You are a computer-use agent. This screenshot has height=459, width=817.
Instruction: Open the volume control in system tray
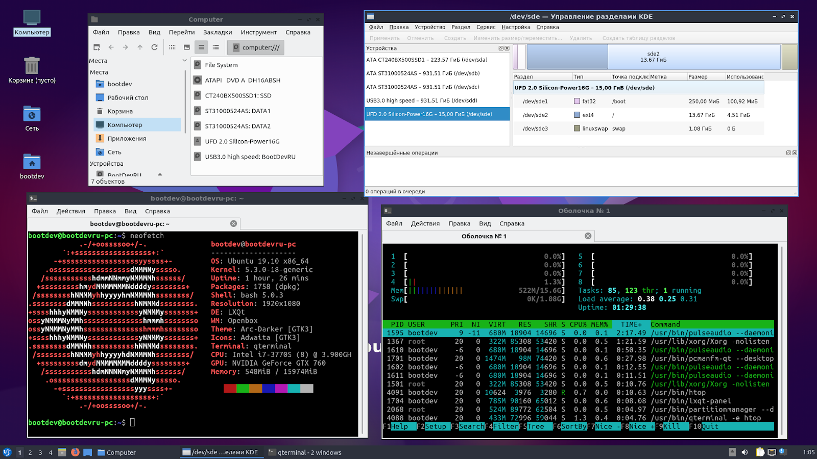tap(744, 452)
